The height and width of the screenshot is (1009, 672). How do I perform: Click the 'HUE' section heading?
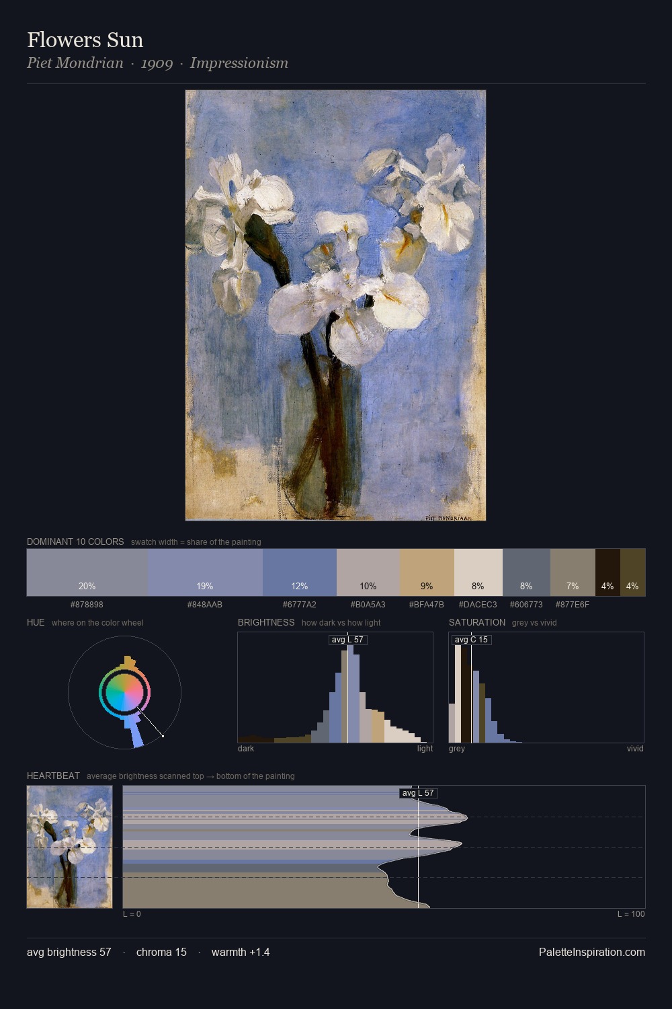click(36, 622)
